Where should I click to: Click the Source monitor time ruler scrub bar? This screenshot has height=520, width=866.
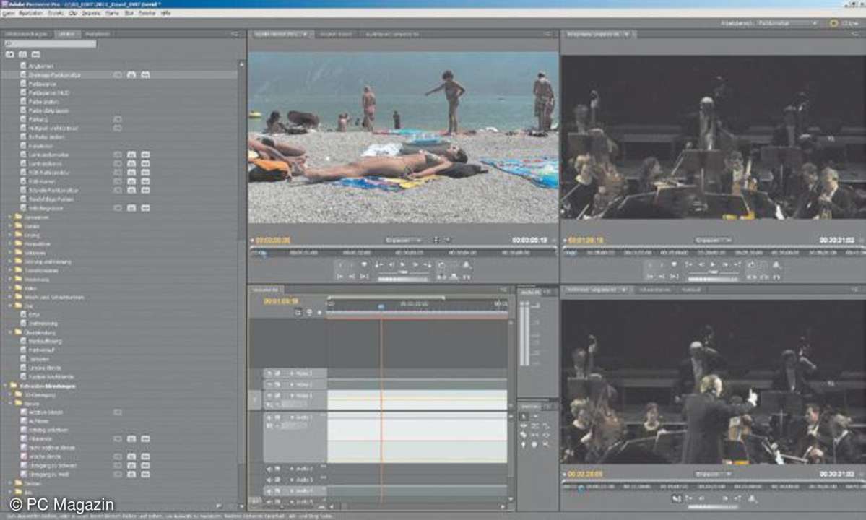tap(403, 253)
